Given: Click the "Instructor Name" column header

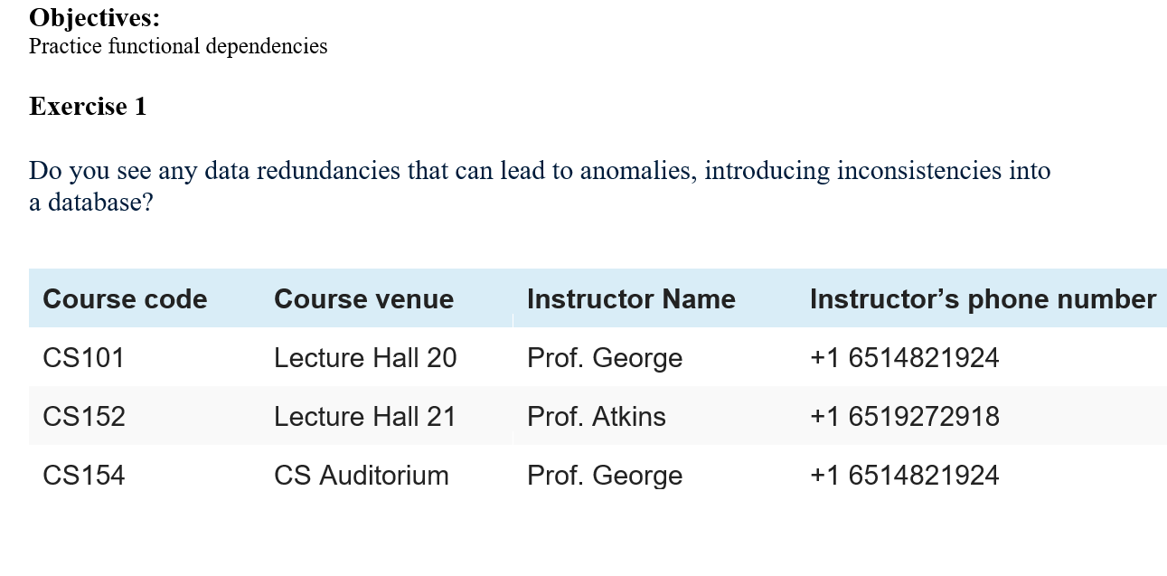Looking at the screenshot, I should tap(631, 299).
